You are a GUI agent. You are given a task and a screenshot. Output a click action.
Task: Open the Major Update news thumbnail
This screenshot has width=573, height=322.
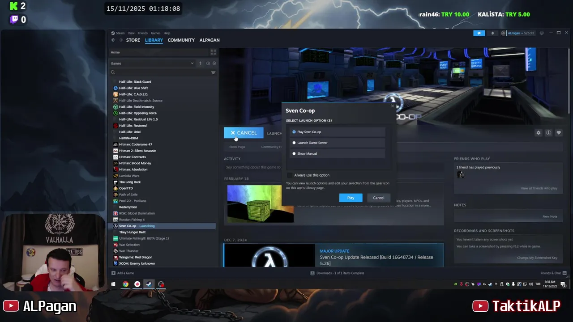pos(269,256)
